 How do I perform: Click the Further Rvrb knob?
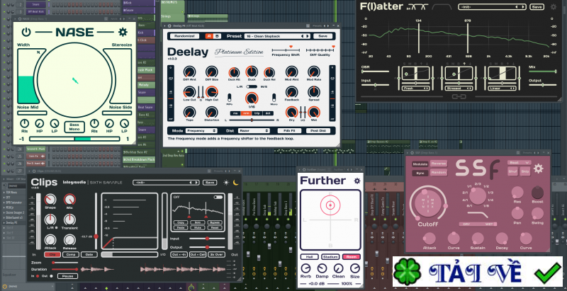point(305,268)
